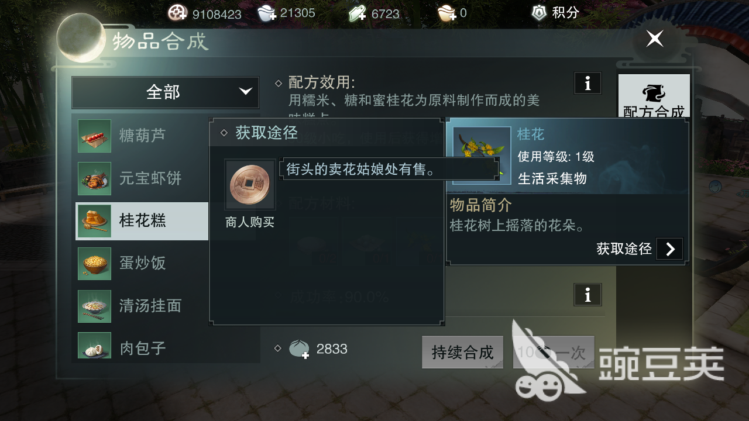Add stamina using bun icon showing 2833
749x421 pixels.
click(300, 349)
